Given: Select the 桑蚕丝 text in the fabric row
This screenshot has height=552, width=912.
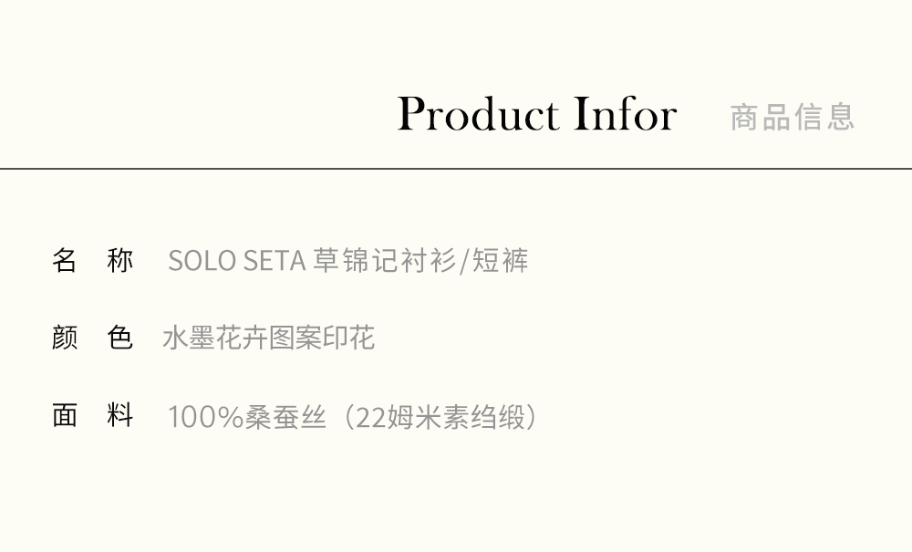Looking at the screenshot, I should click(x=285, y=417).
